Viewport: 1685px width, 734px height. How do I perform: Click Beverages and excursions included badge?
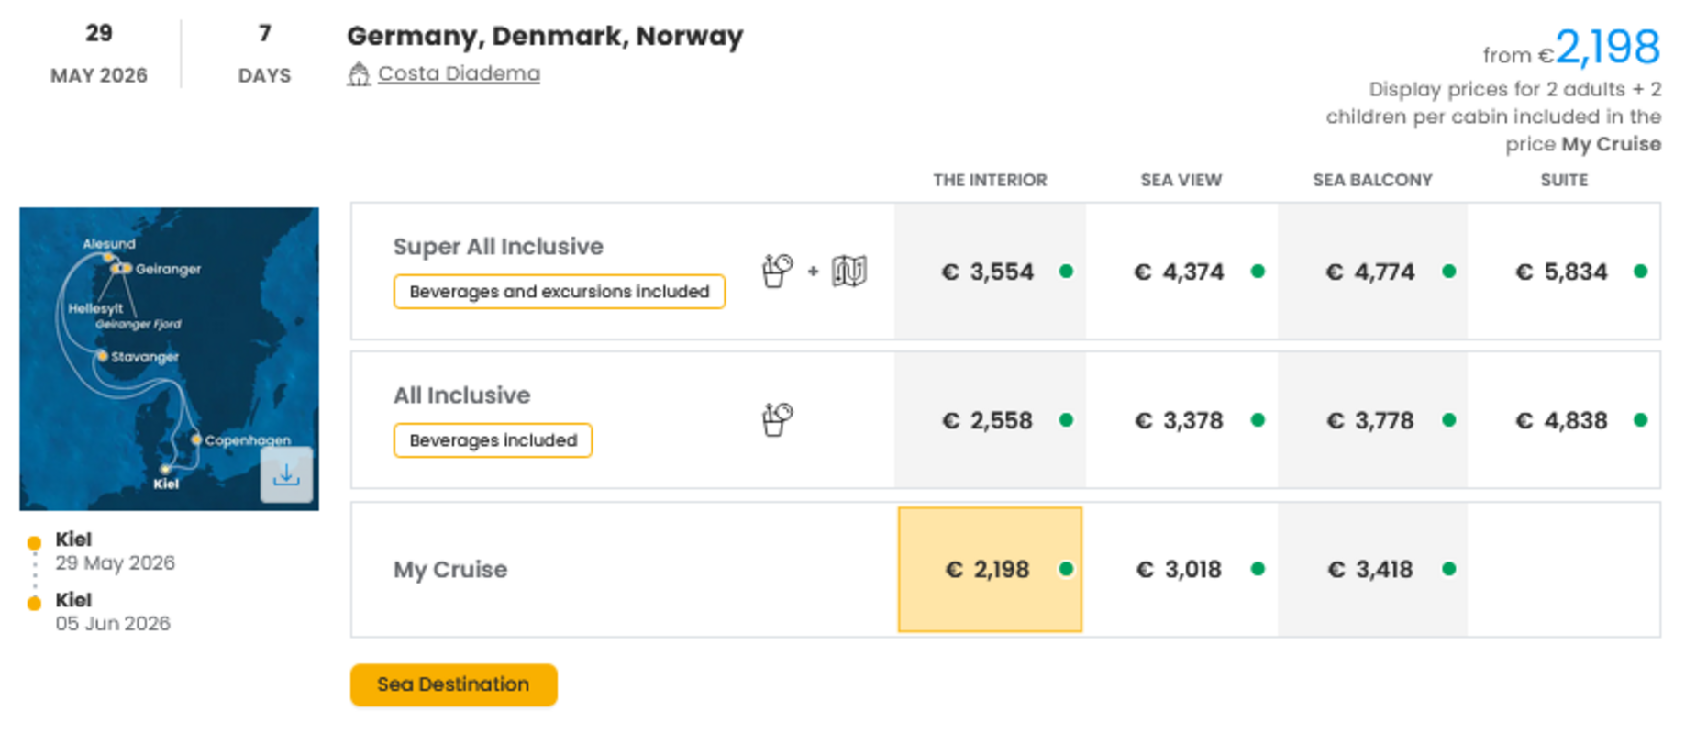click(559, 292)
